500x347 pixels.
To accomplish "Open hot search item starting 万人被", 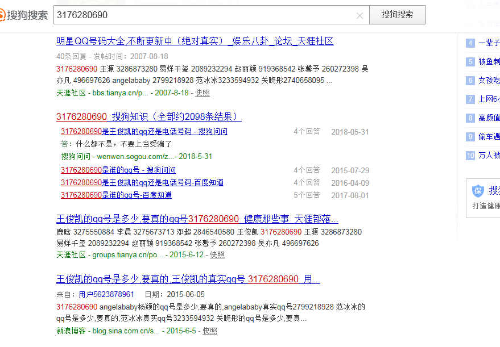I will click(x=489, y=156).
